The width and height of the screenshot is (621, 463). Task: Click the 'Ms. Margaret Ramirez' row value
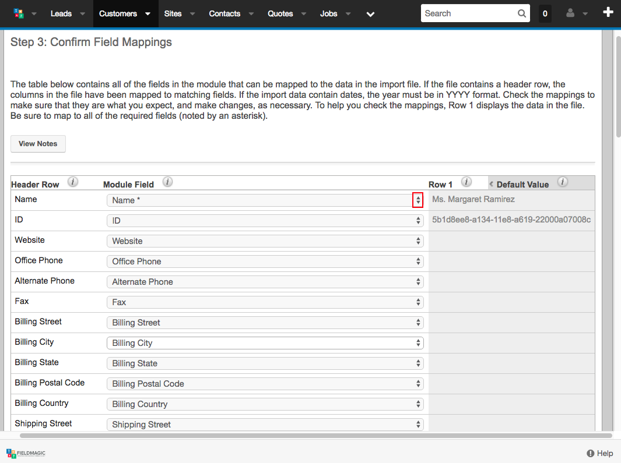coord(473,199)
